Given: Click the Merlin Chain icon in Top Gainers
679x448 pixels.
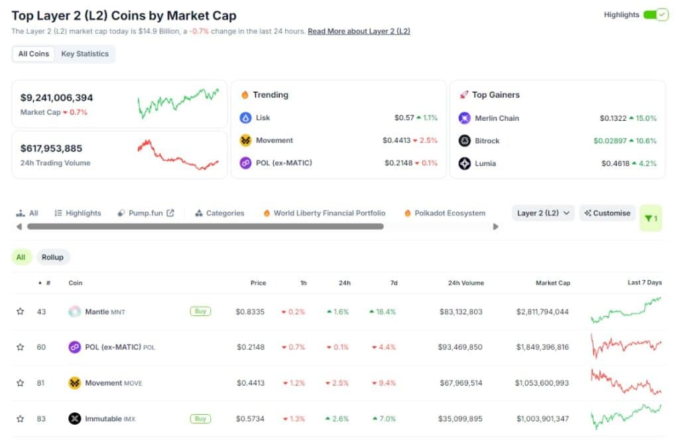Looking at the screenshot, I should pos(465,118).
